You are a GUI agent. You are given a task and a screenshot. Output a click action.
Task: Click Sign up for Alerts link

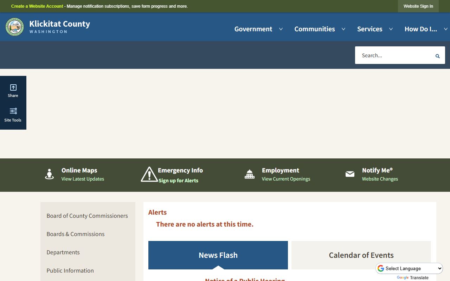click(x=178, y=181)
